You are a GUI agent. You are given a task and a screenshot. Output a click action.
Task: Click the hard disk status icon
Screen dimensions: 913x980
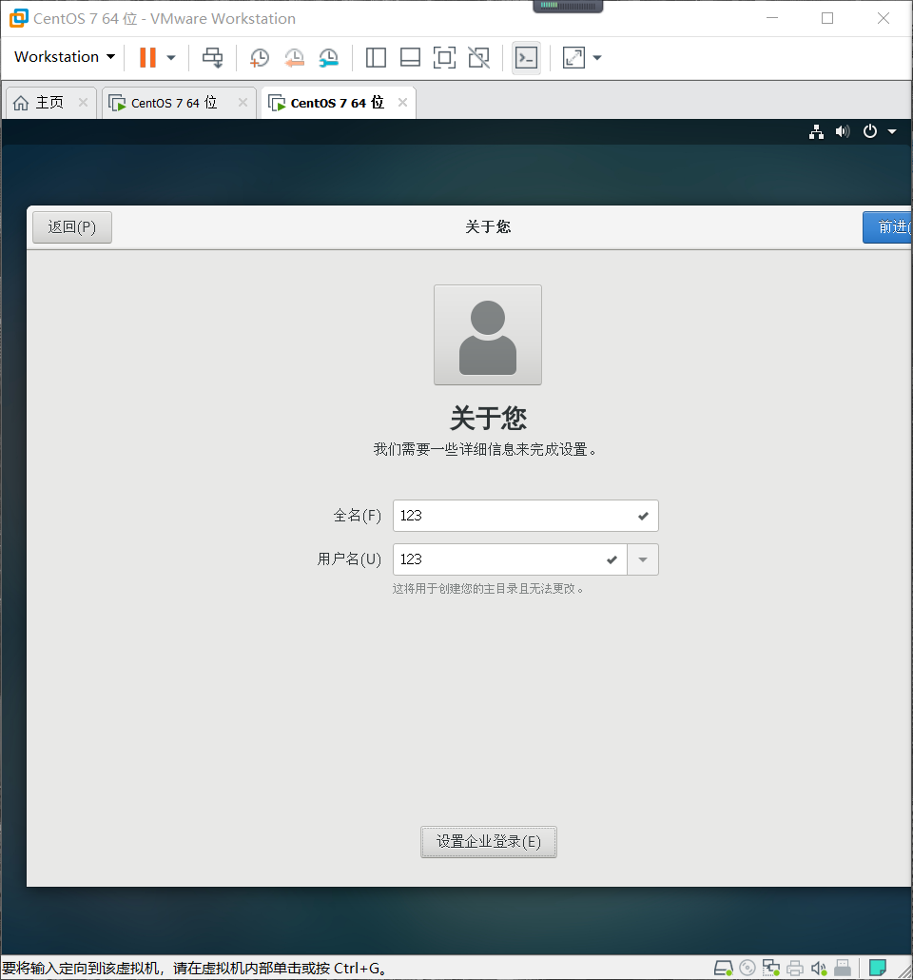pyautogui.click(x=723, y=969)
